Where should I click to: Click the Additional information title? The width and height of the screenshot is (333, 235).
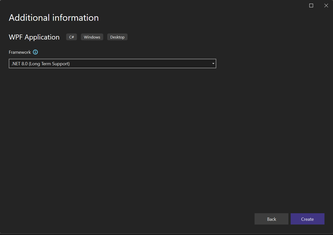click(x=54, y=17)
